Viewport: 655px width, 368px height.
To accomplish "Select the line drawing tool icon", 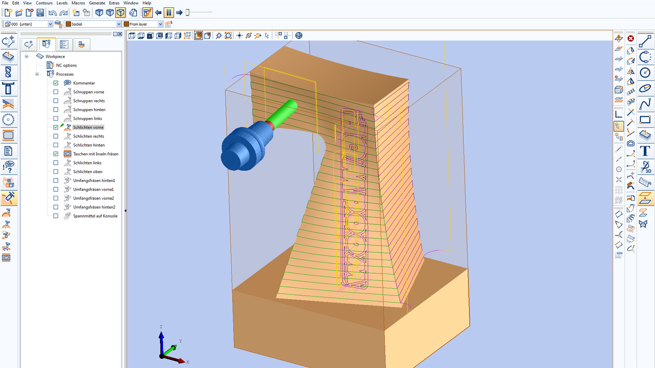I will click(645, 41).
